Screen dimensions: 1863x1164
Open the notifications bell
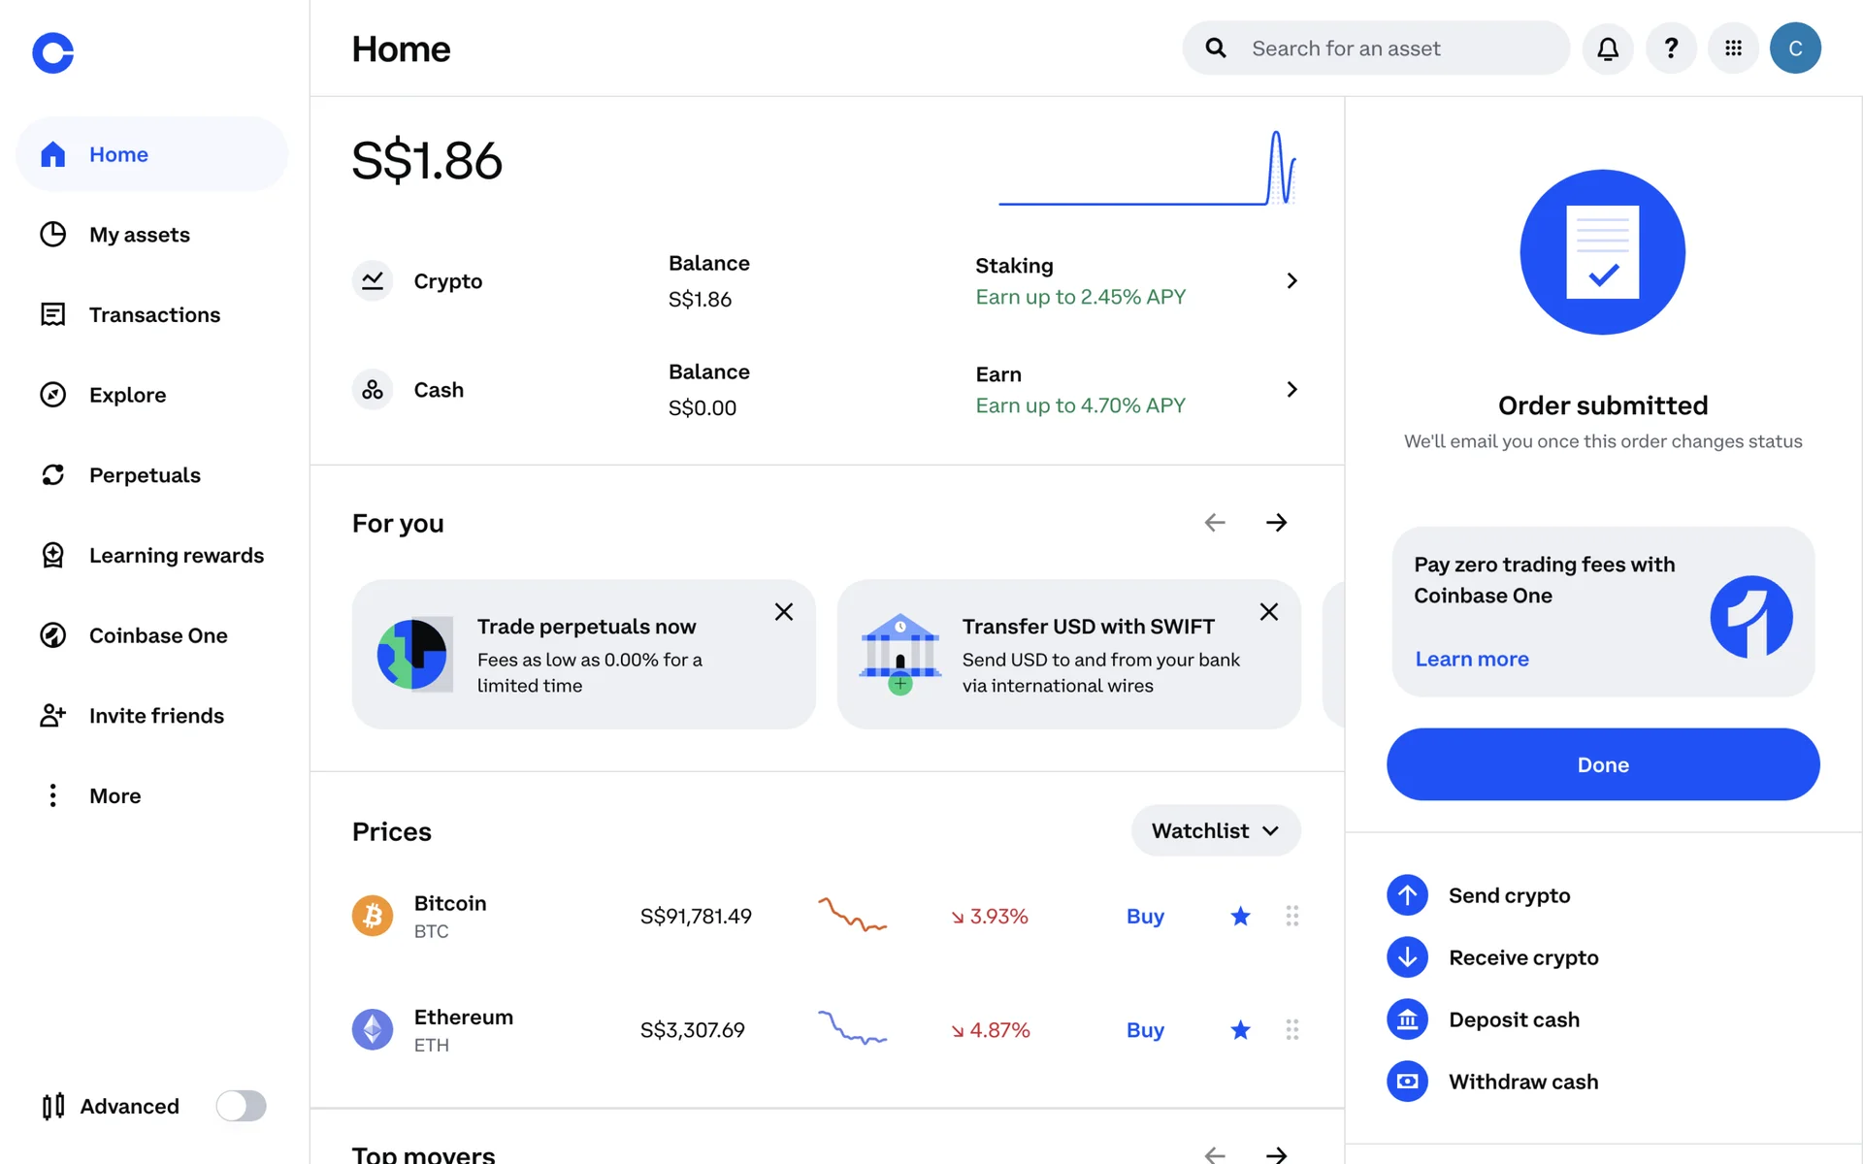tap(1608, 48)
